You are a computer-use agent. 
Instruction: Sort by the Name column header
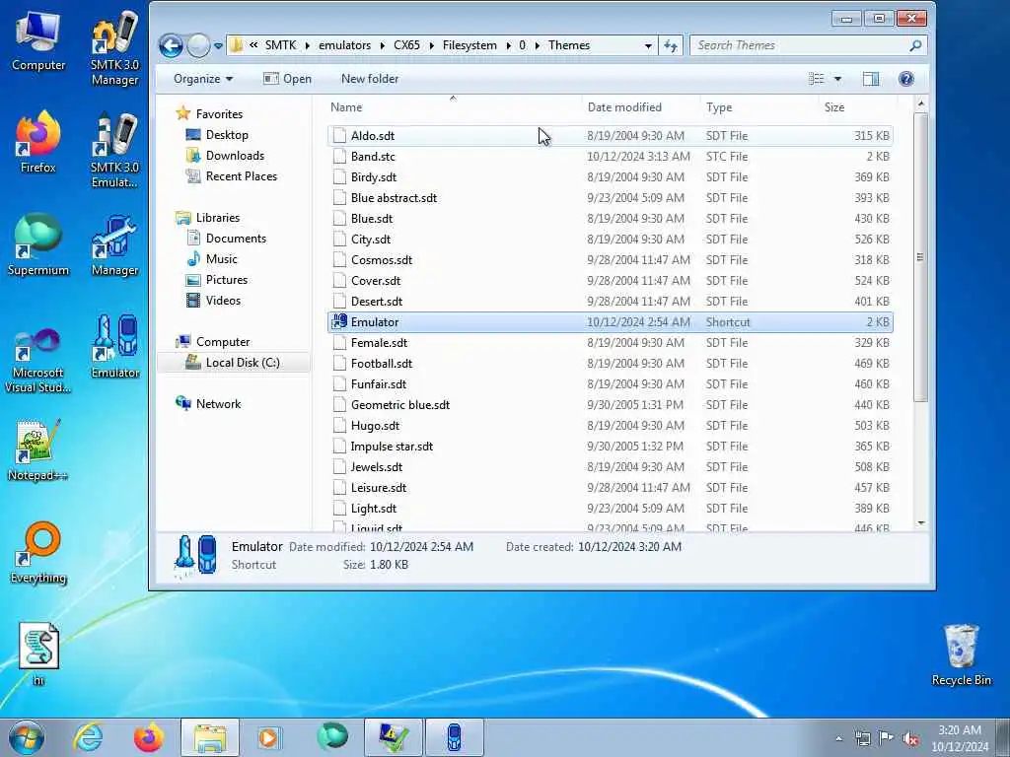[453, 107]
